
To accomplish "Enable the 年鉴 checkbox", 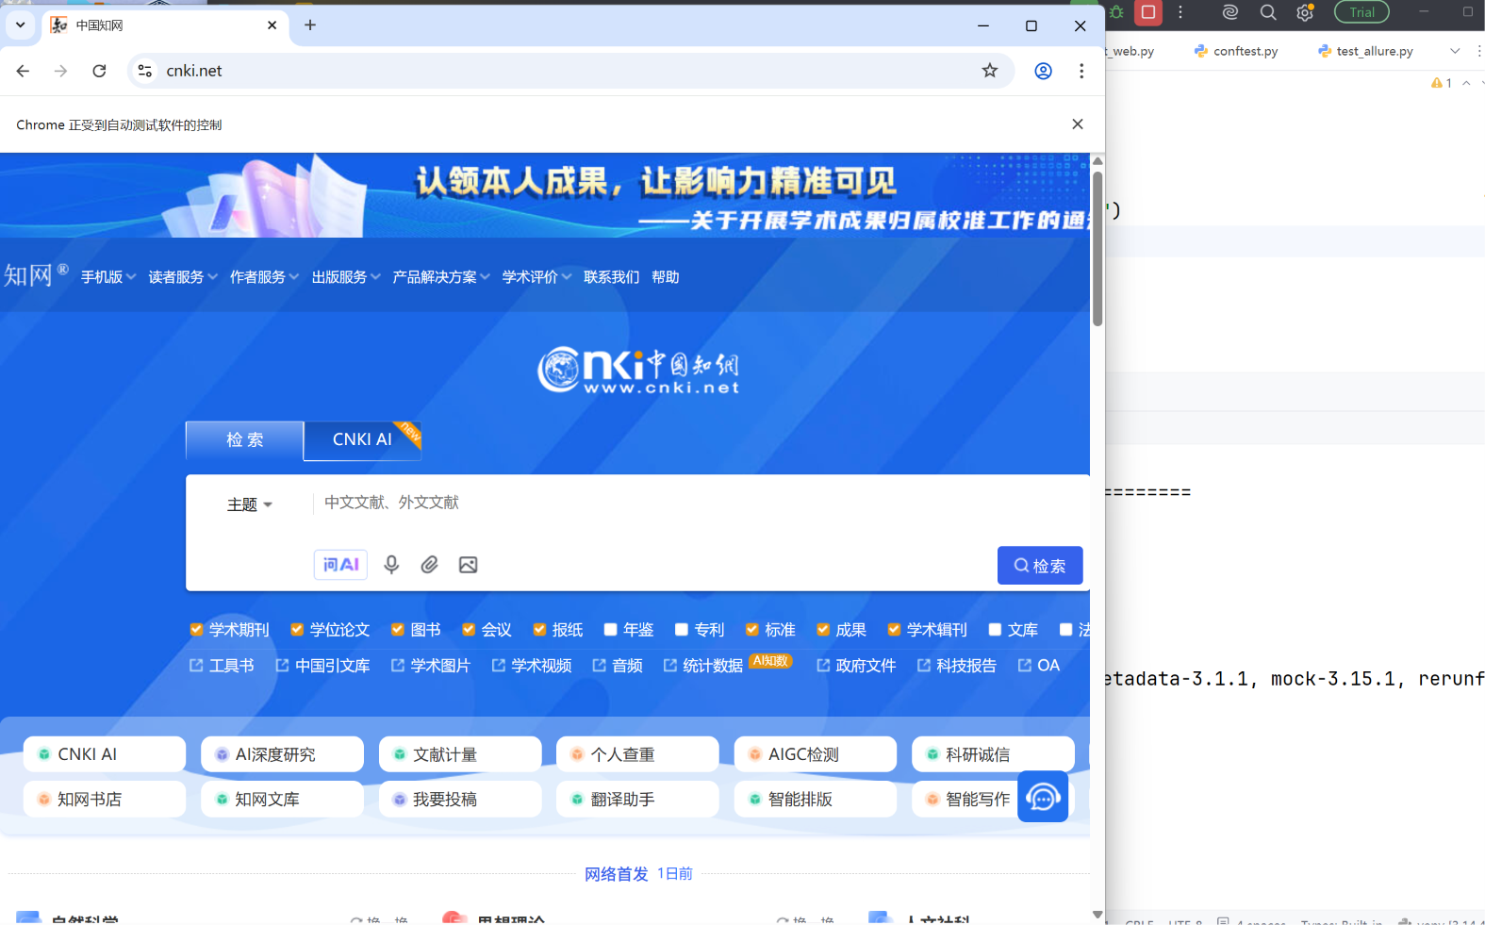I will point(610,630).
